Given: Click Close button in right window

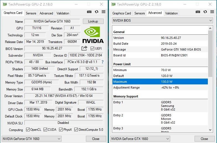Looking at the screenshot, I should pyautogui.click(x=204, y=139).
